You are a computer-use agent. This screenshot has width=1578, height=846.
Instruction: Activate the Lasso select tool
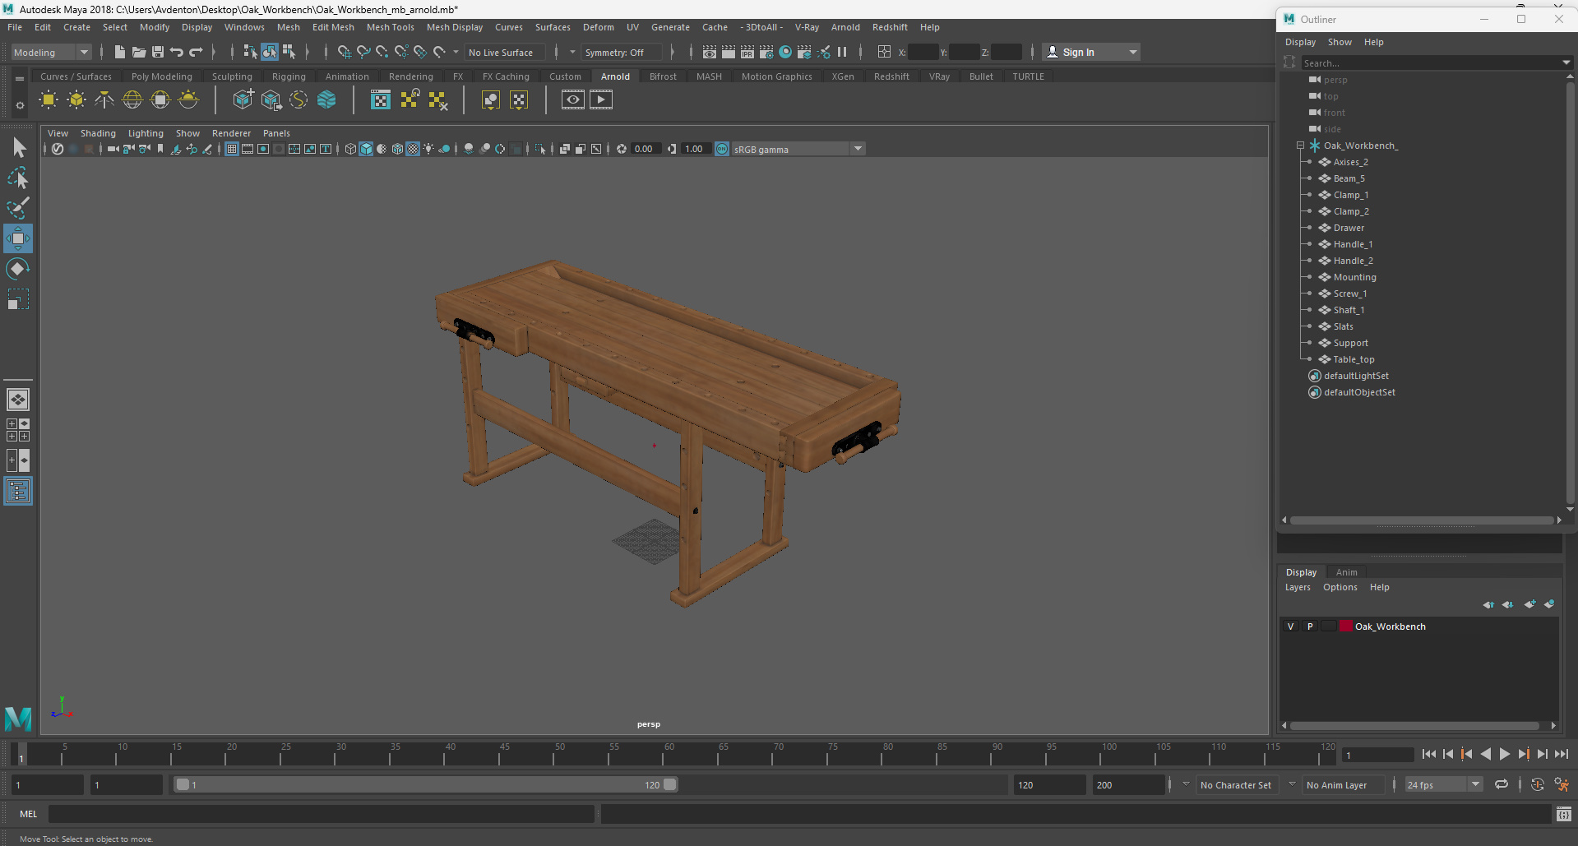click(18, 178)
